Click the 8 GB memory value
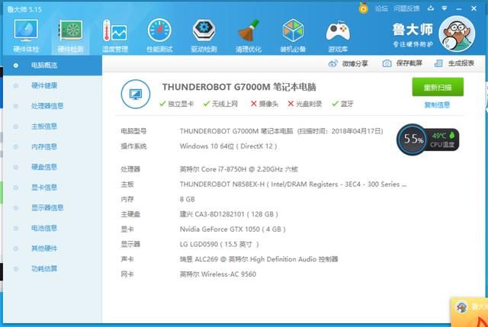Viewport: 488px width, 327px height. click(188, 199)
